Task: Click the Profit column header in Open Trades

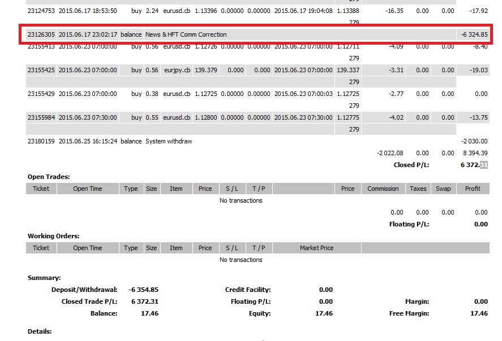Action: pos(474,189)
